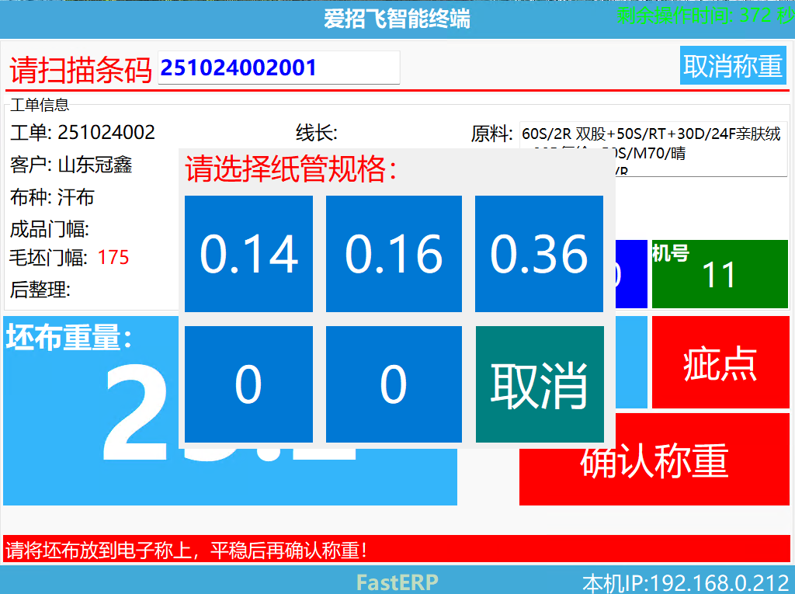Click the 请扫描条码 scan prompt label
This screenshot has height=594, width=795.
point(76,68)
